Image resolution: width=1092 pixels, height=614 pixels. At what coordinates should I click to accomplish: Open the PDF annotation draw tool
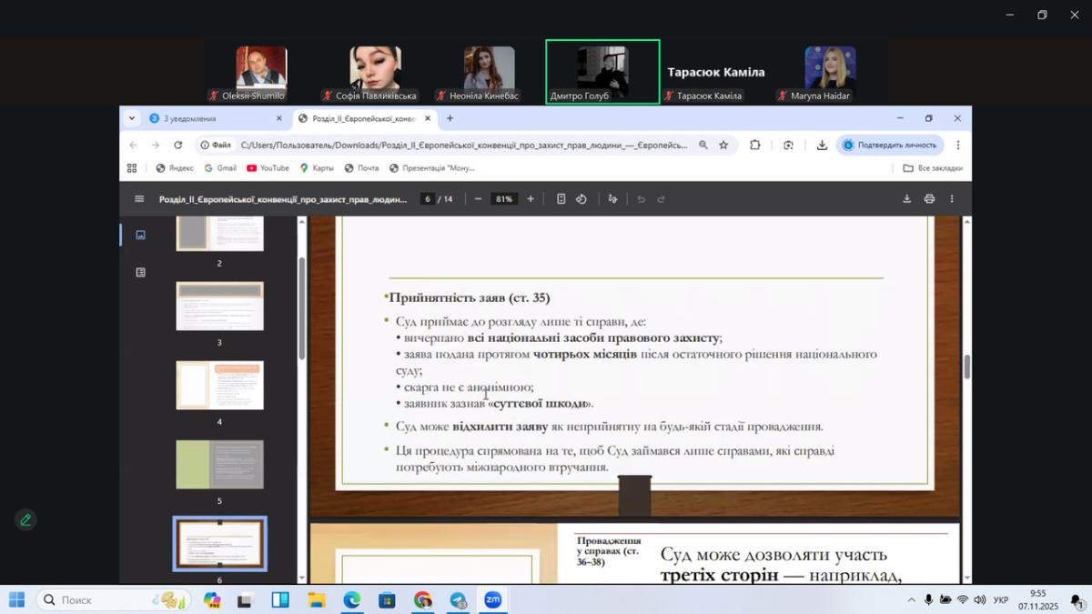(612, 199)
